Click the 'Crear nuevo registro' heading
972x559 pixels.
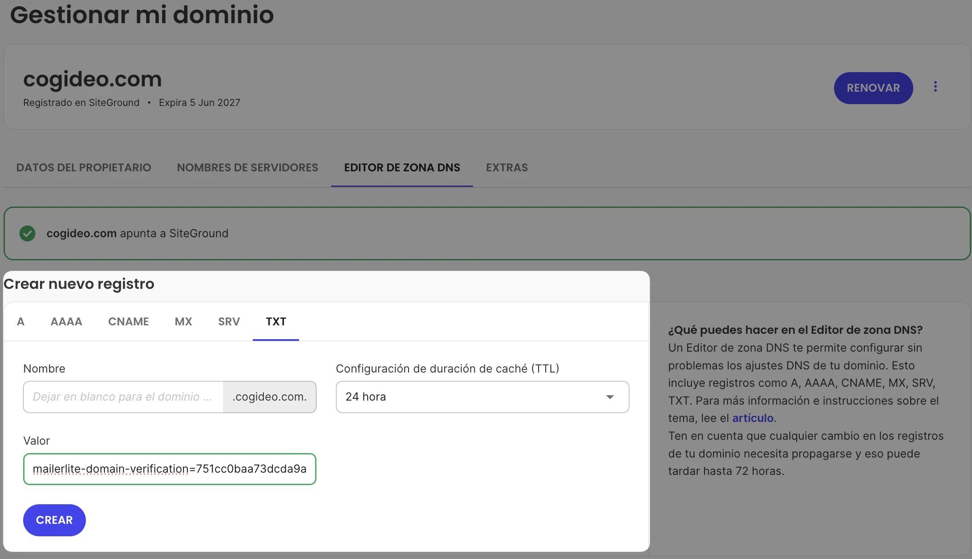pyautogui.click(x=79, y=284)
